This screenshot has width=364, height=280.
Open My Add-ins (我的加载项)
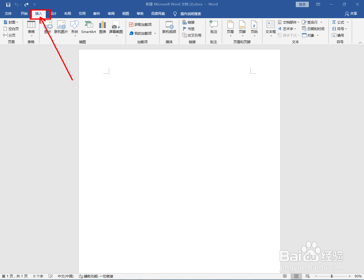(x=143, y=33)
